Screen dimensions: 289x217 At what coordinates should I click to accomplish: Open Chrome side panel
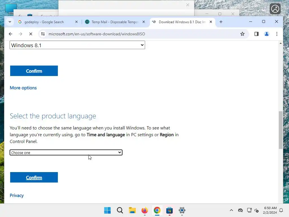point(256,34)
